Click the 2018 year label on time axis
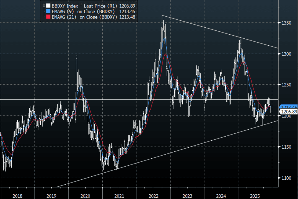 (x=17, y=196)
